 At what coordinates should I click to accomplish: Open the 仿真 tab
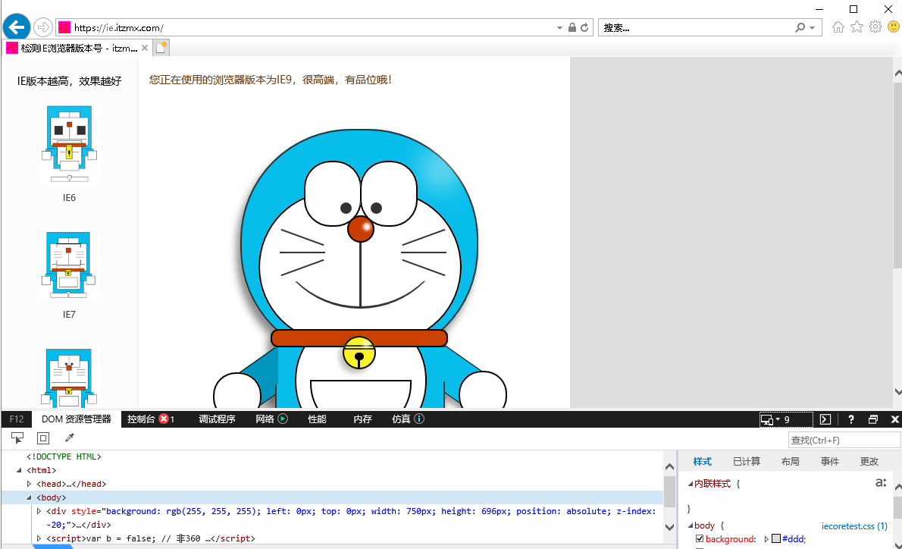[x=401, y=419]
